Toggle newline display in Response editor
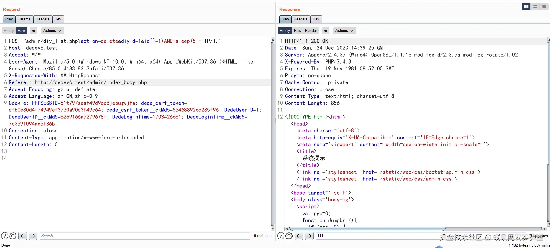This screenshot has width=550, height=248. pos(325,30)
